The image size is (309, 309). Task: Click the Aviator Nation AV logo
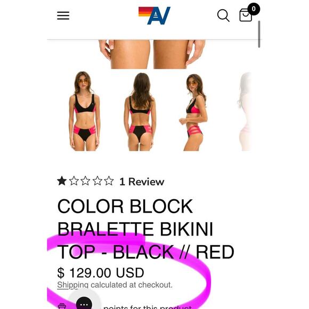coord(154,15)
